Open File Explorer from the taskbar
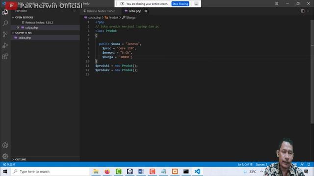The height and width of the screenshot is (176, 314). [x=96, y=172]
